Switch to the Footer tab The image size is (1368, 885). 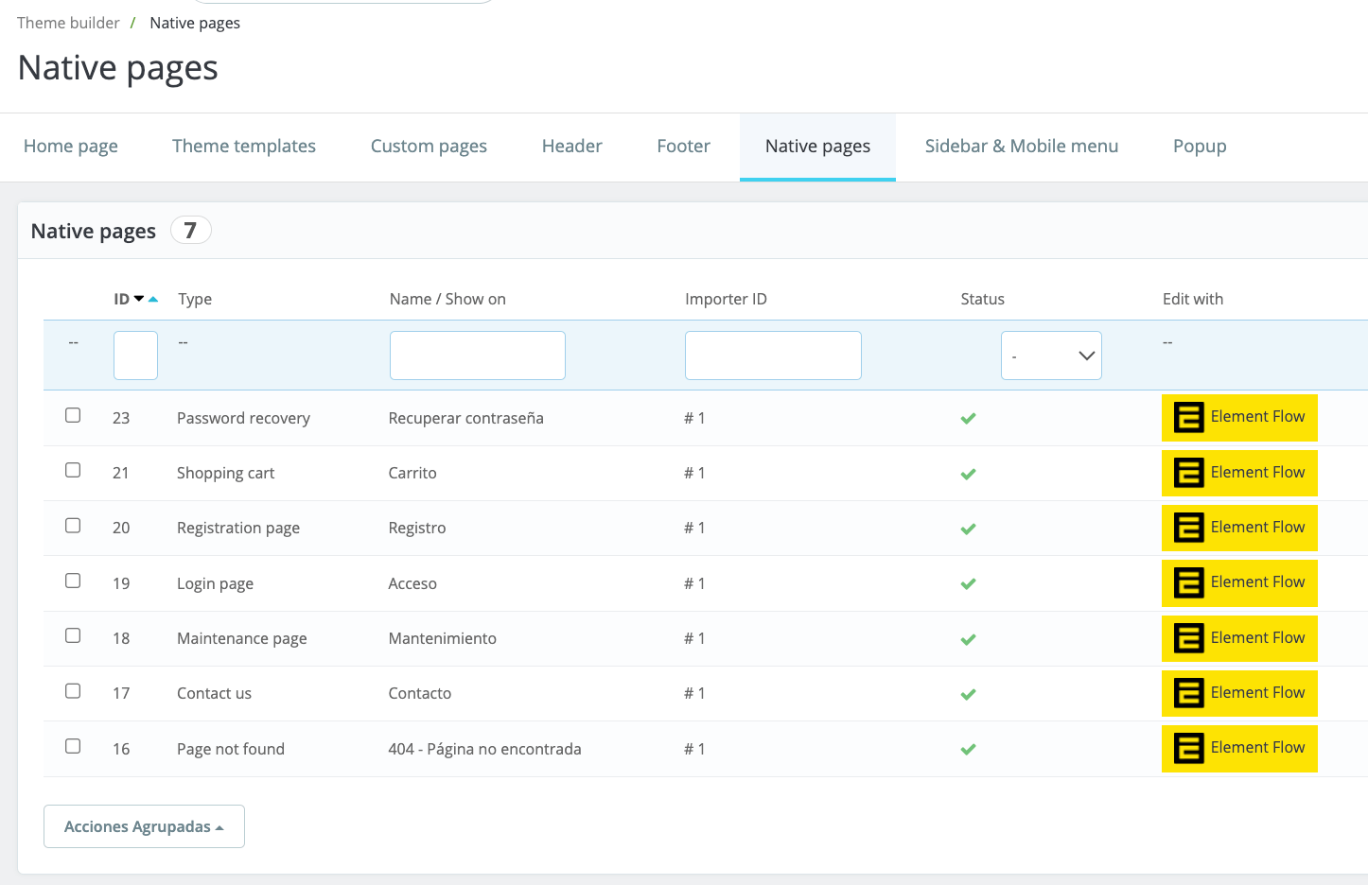tap(684, 147)
